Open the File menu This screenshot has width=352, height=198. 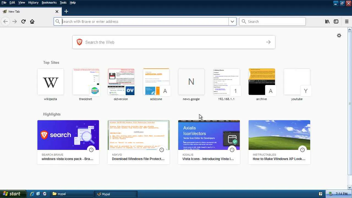(x=4, y=2)
